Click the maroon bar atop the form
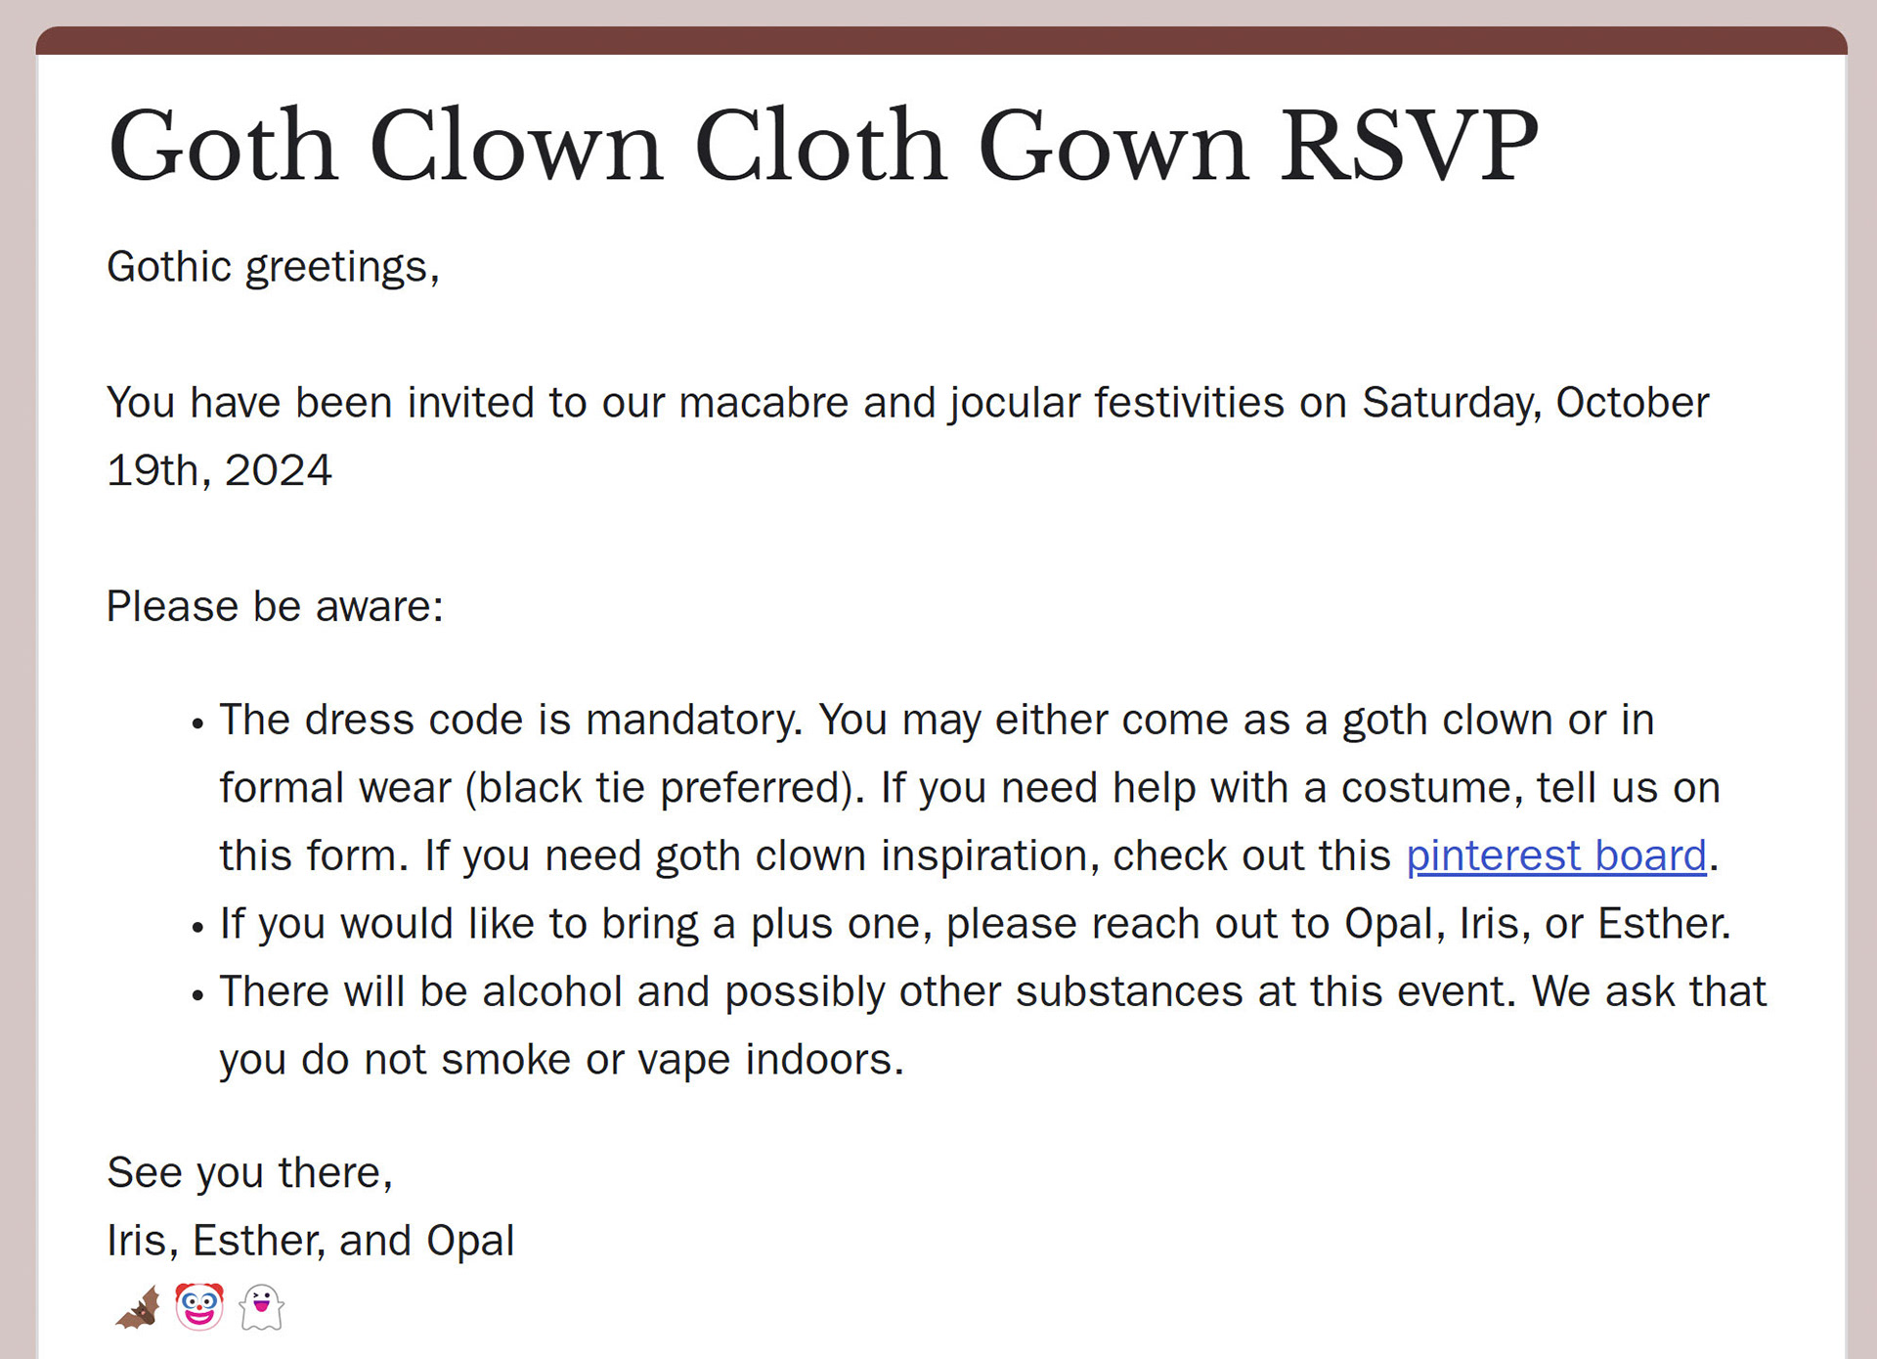 point(940,41)
